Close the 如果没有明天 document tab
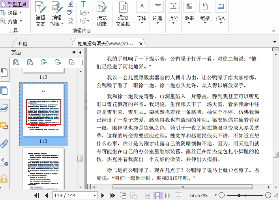279x200 pixels. point(140,44)
